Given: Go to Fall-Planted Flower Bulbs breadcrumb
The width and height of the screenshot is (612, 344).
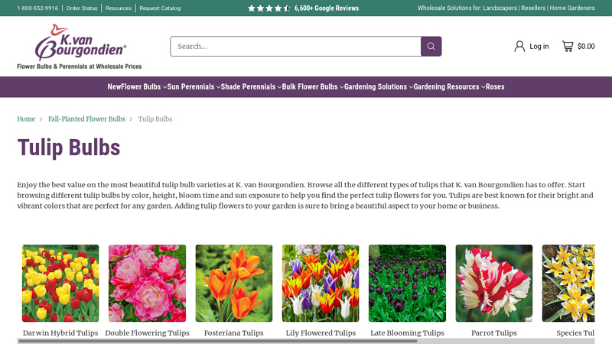Looking at the screenshot, I should coord(86,119).
